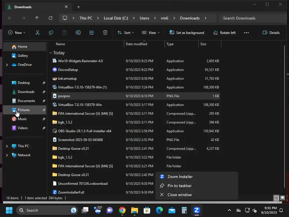Choose Close window in jump list
Viewport: 289px width, 217px height.
tap(197, 195)
